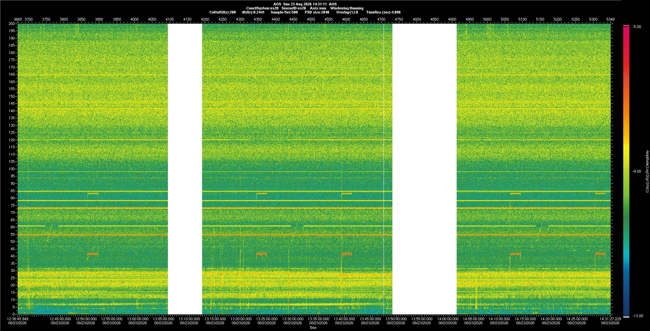
Task: Click the time tick label '13:40:00.000'
Action: (x=344, y=319)
